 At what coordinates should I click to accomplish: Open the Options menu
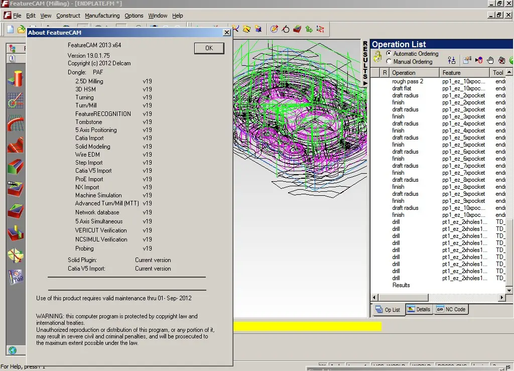click(134, 16)
